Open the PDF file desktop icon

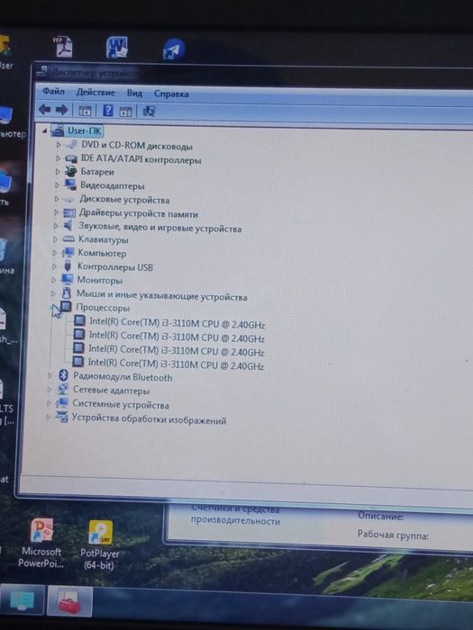(x=63, y=46)
